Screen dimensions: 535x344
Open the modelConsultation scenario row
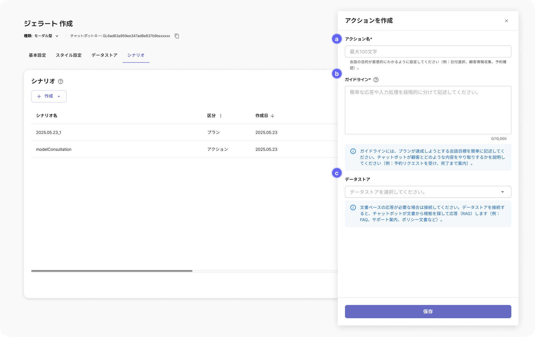pos(54,149)
